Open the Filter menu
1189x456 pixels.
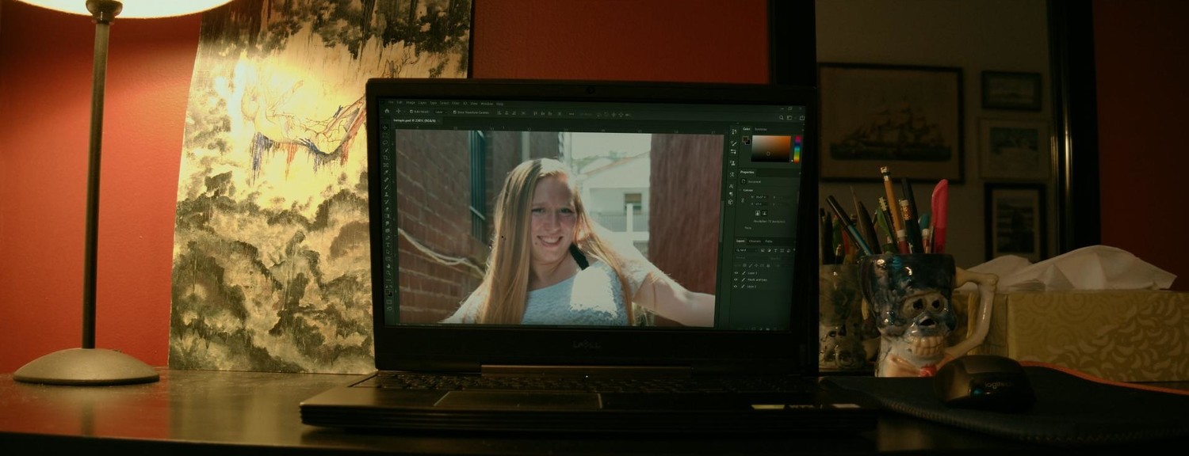click(454, 103)
